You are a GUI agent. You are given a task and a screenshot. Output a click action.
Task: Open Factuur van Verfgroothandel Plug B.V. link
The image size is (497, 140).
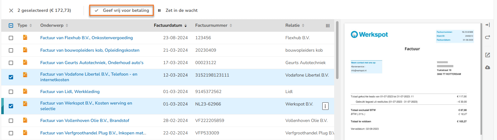click(93, 133)
